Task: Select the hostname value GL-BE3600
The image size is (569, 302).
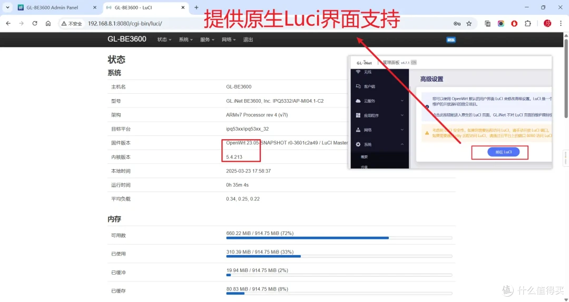Action: [x=239, y=87]
